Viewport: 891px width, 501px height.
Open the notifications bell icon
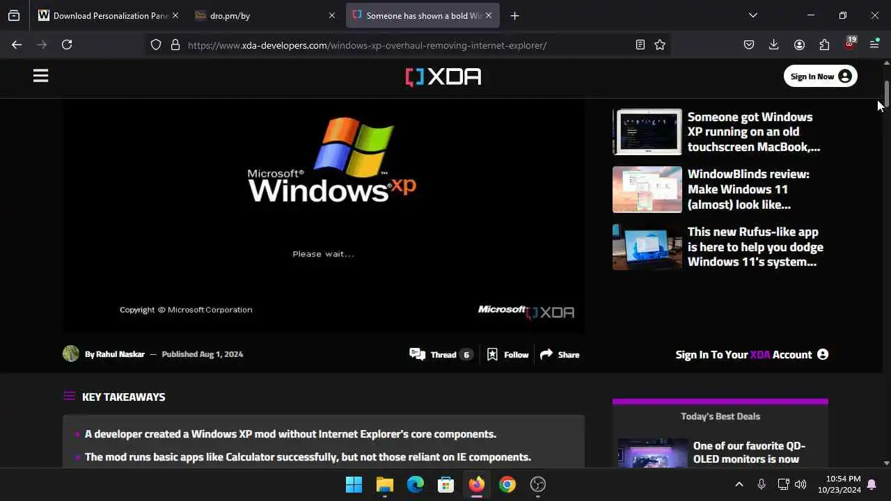pyautogui.click(x=872, y=484)
